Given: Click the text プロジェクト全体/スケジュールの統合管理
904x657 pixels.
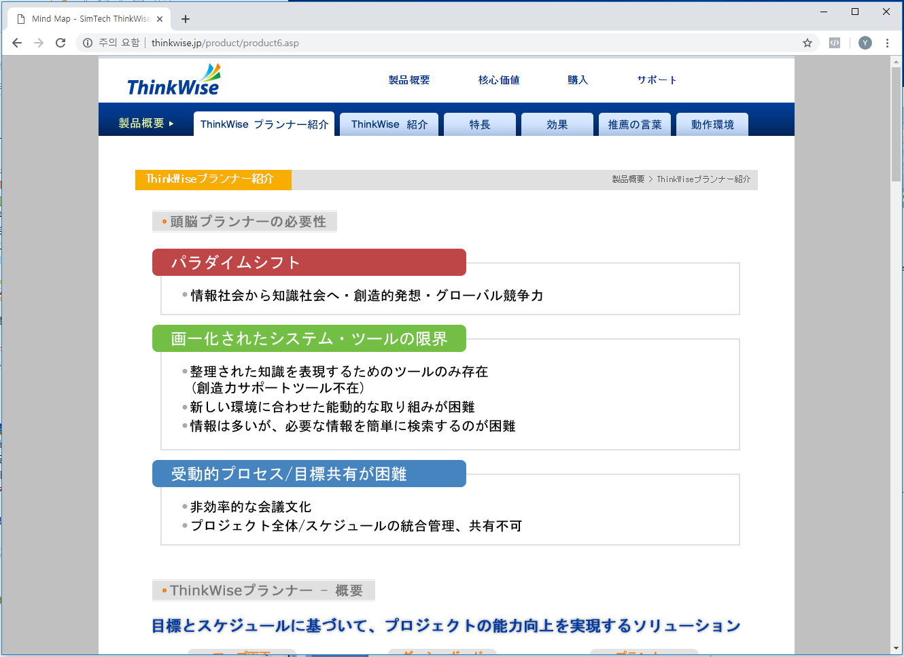Looking at the screenshot, I should click(x=323, y=526).
